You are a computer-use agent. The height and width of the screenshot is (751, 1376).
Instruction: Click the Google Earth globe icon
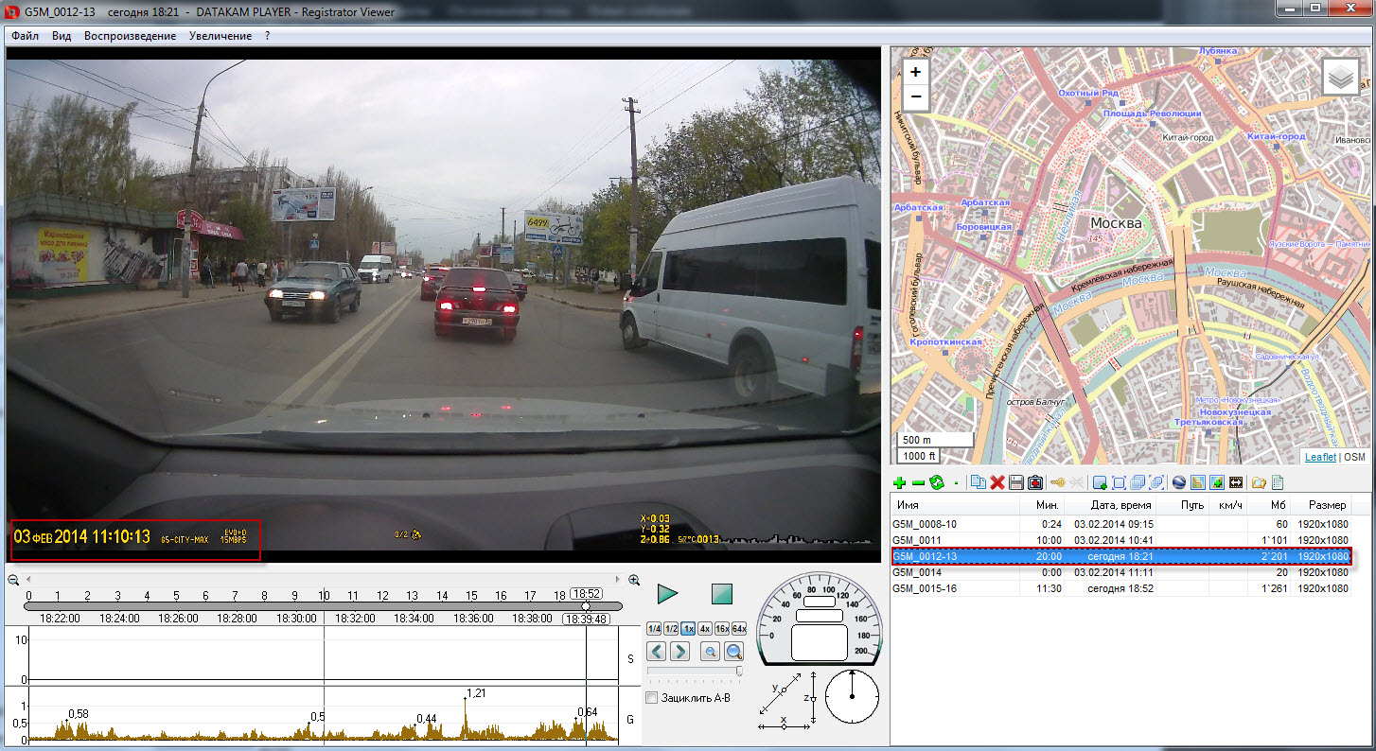[1178, 483]
